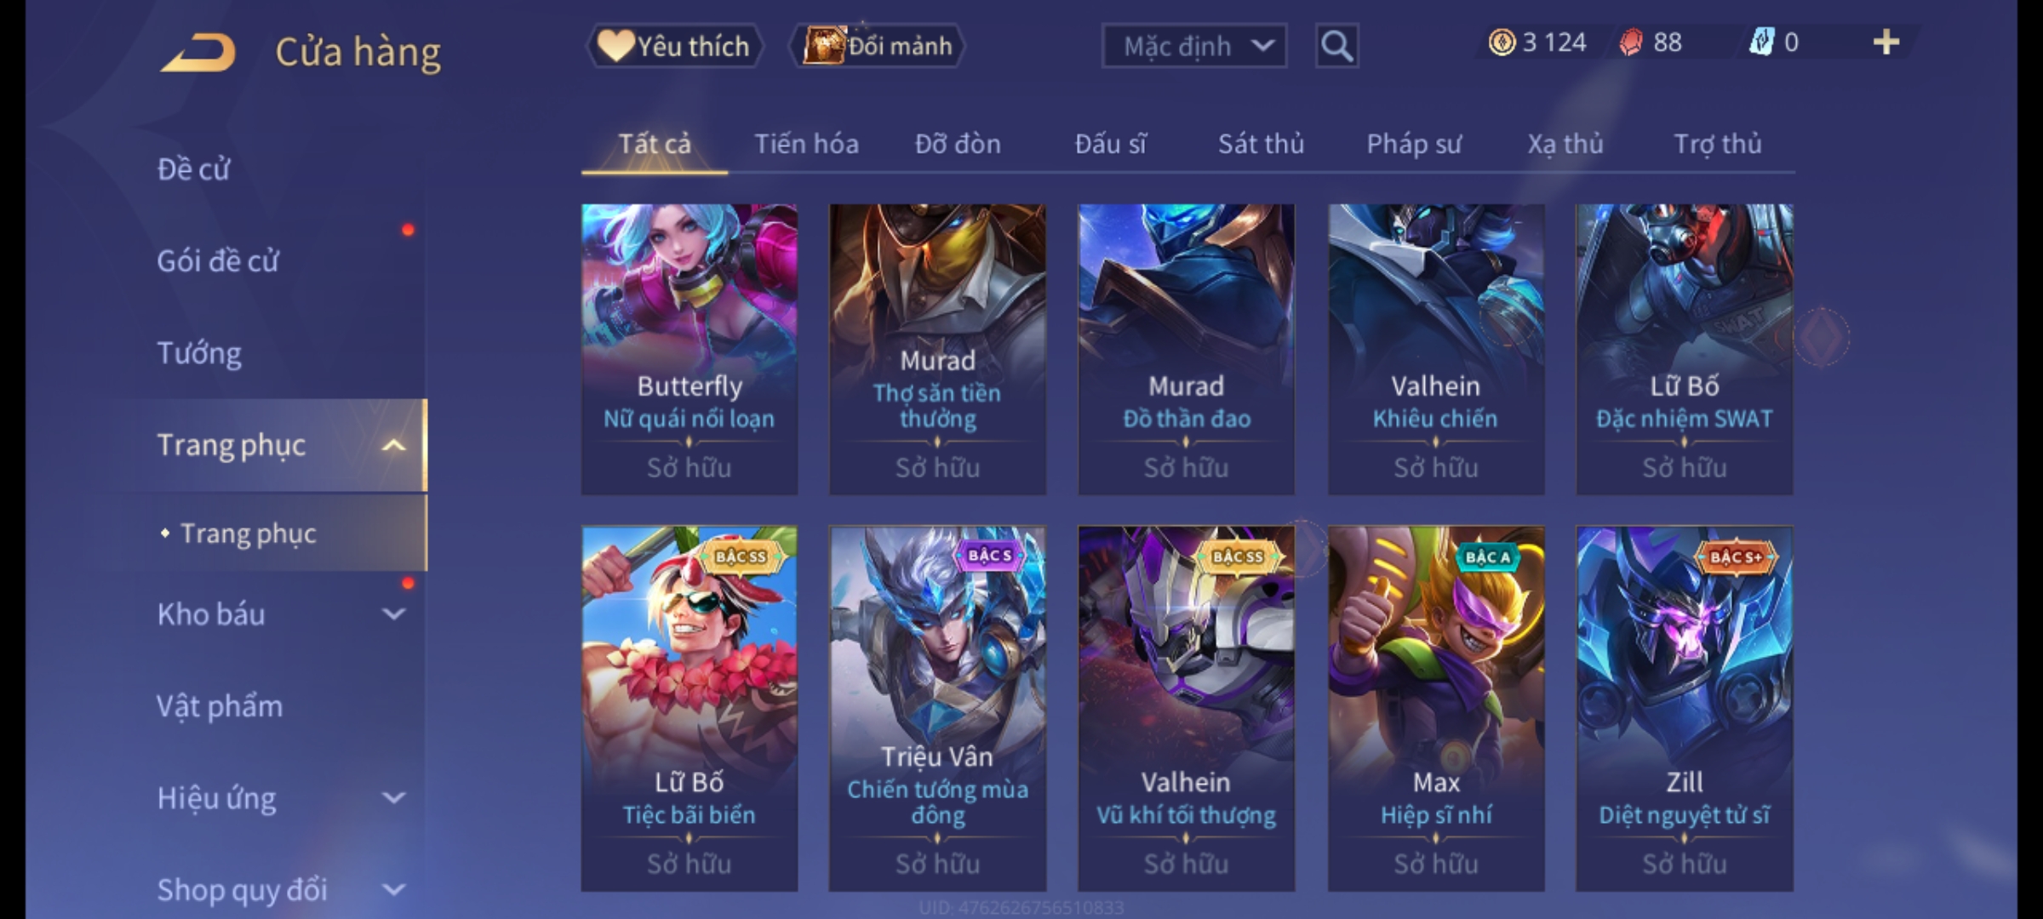Tap the blue voucher currency icon
This screenshot has height=919, width=2043.
pos(1761,43)
